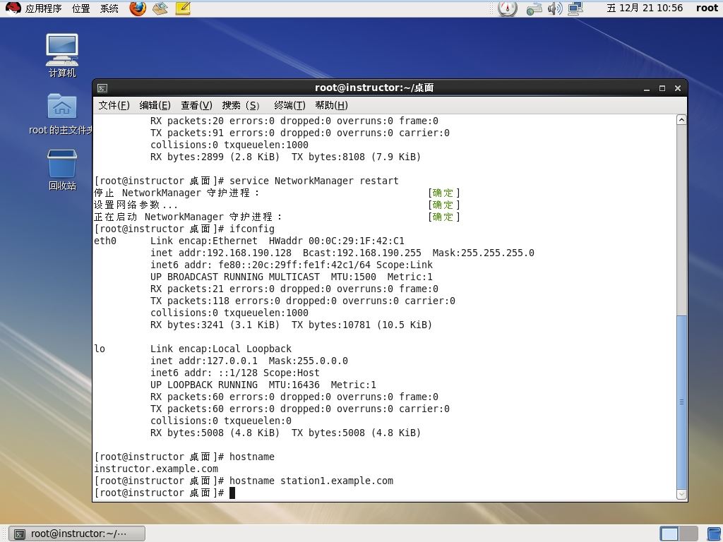Viewport: 723px width, 542px height.
Task: Maximize the terminal window
Action: 662,88
